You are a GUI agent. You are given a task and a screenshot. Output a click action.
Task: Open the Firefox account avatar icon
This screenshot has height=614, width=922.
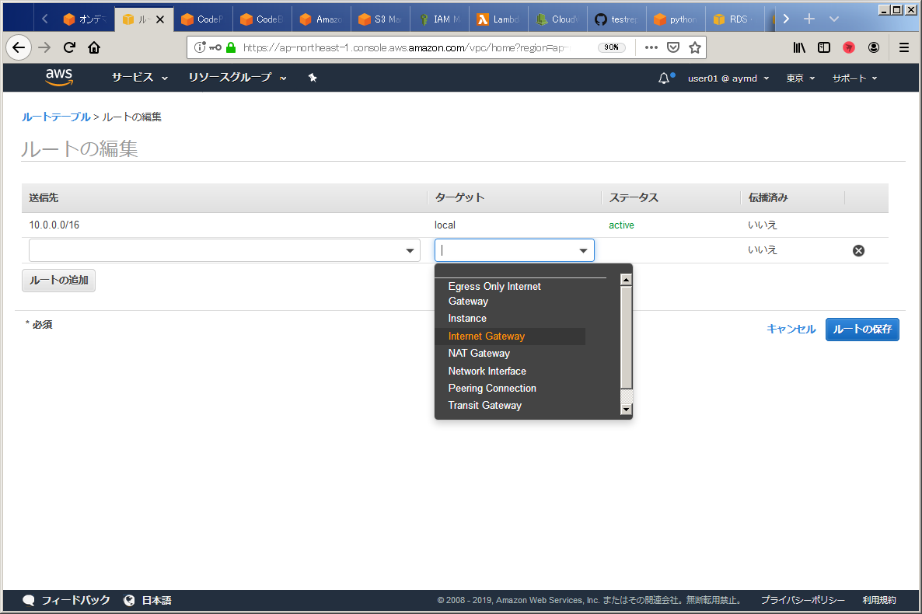click(874, 47)
